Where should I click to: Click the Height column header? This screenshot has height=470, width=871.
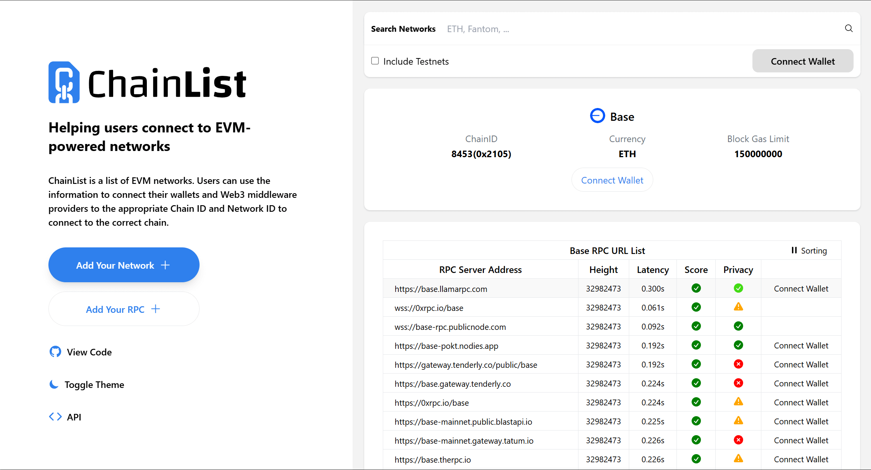(603, 269)
